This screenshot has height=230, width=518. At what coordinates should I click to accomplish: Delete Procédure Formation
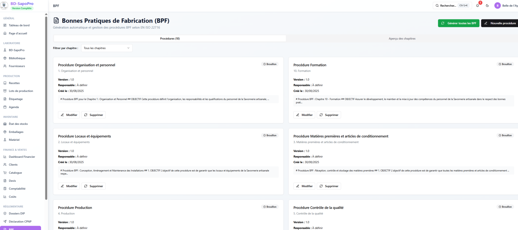point(329,115)
